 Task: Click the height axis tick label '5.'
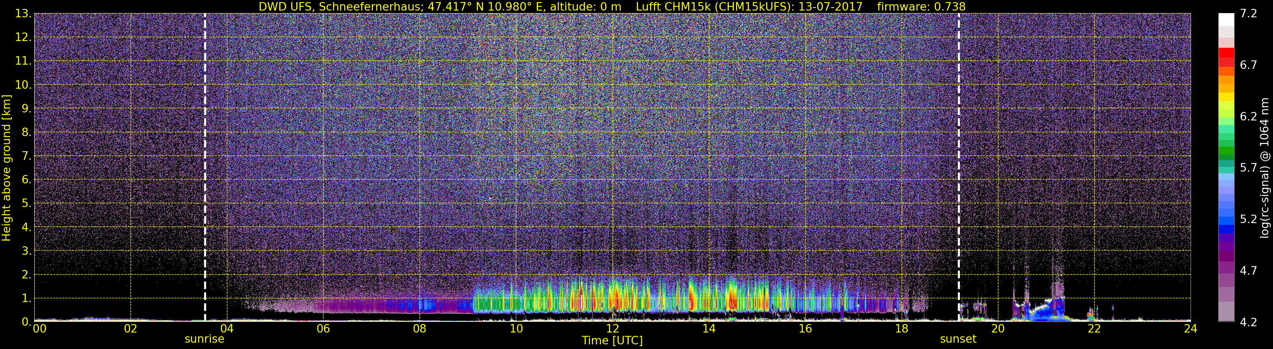click(26, 203)
